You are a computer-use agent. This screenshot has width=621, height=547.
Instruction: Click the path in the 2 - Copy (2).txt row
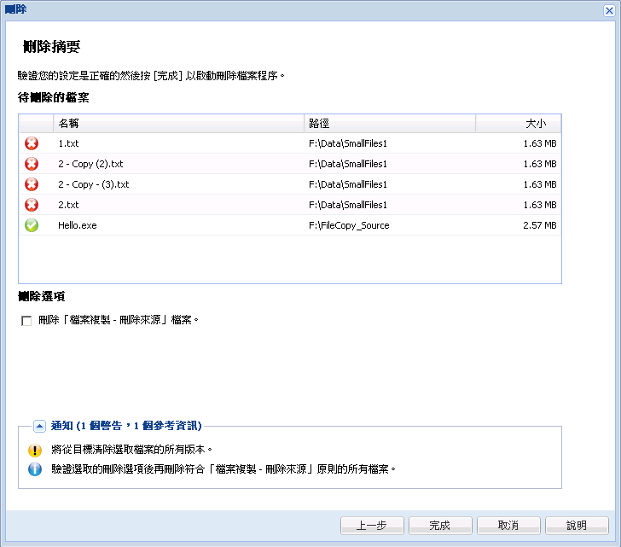click(348, 164)
